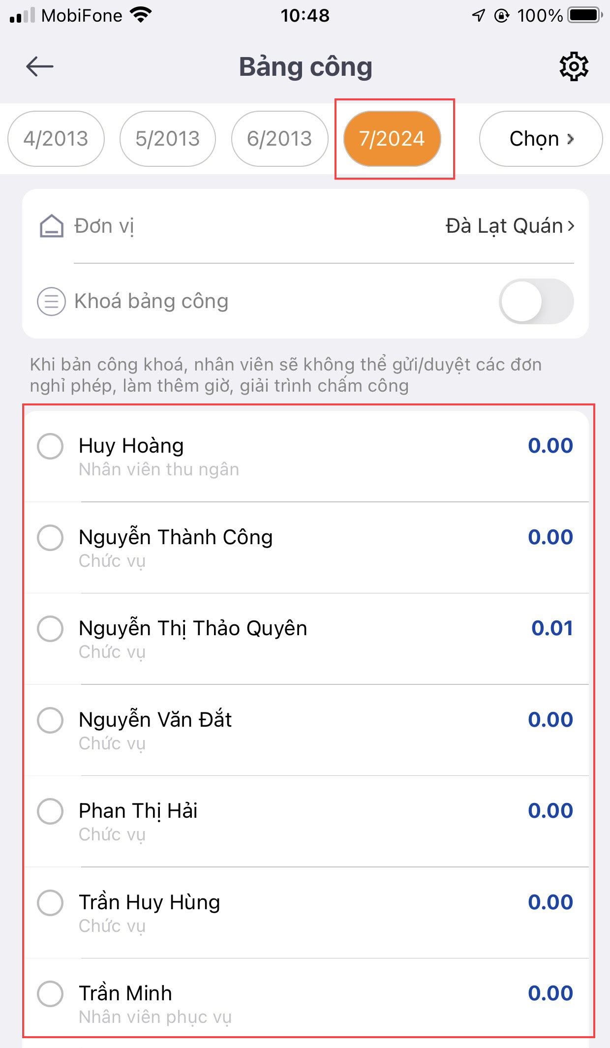Select the radio button for Nguyễn Thị Thảo Quyên
610x1048 pixels.
(50, 628)
